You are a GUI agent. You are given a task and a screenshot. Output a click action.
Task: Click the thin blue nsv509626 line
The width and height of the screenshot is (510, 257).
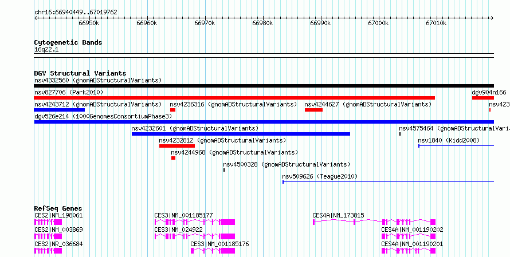click(389, 182)
